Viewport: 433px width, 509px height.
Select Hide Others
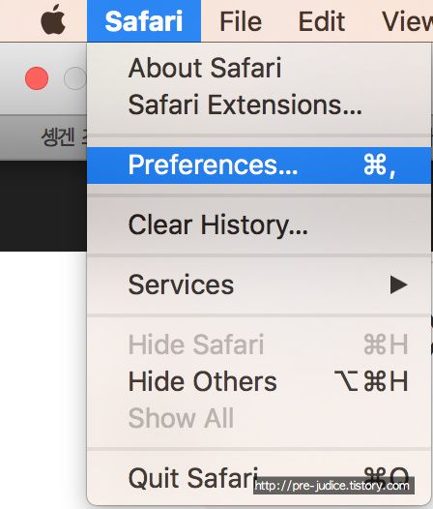(x=259, y=381)
